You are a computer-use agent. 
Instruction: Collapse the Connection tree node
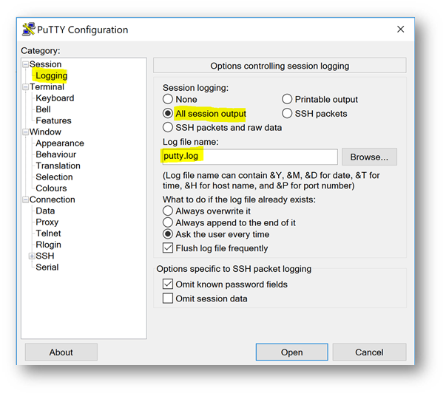[25, 199]
